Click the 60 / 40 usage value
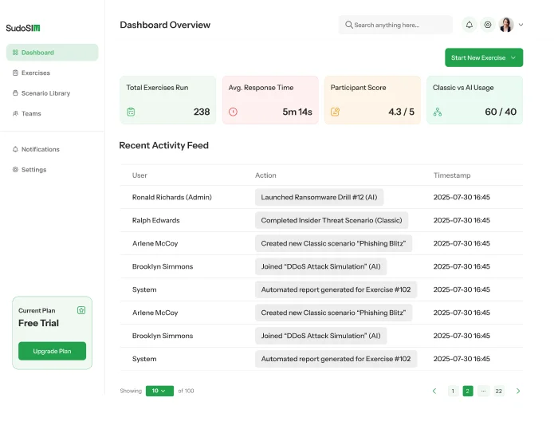This screenshot has width=554, height=429. 501,112
